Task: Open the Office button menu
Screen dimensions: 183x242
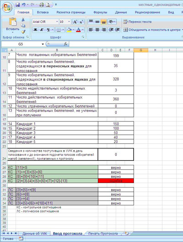Action: 7,7
